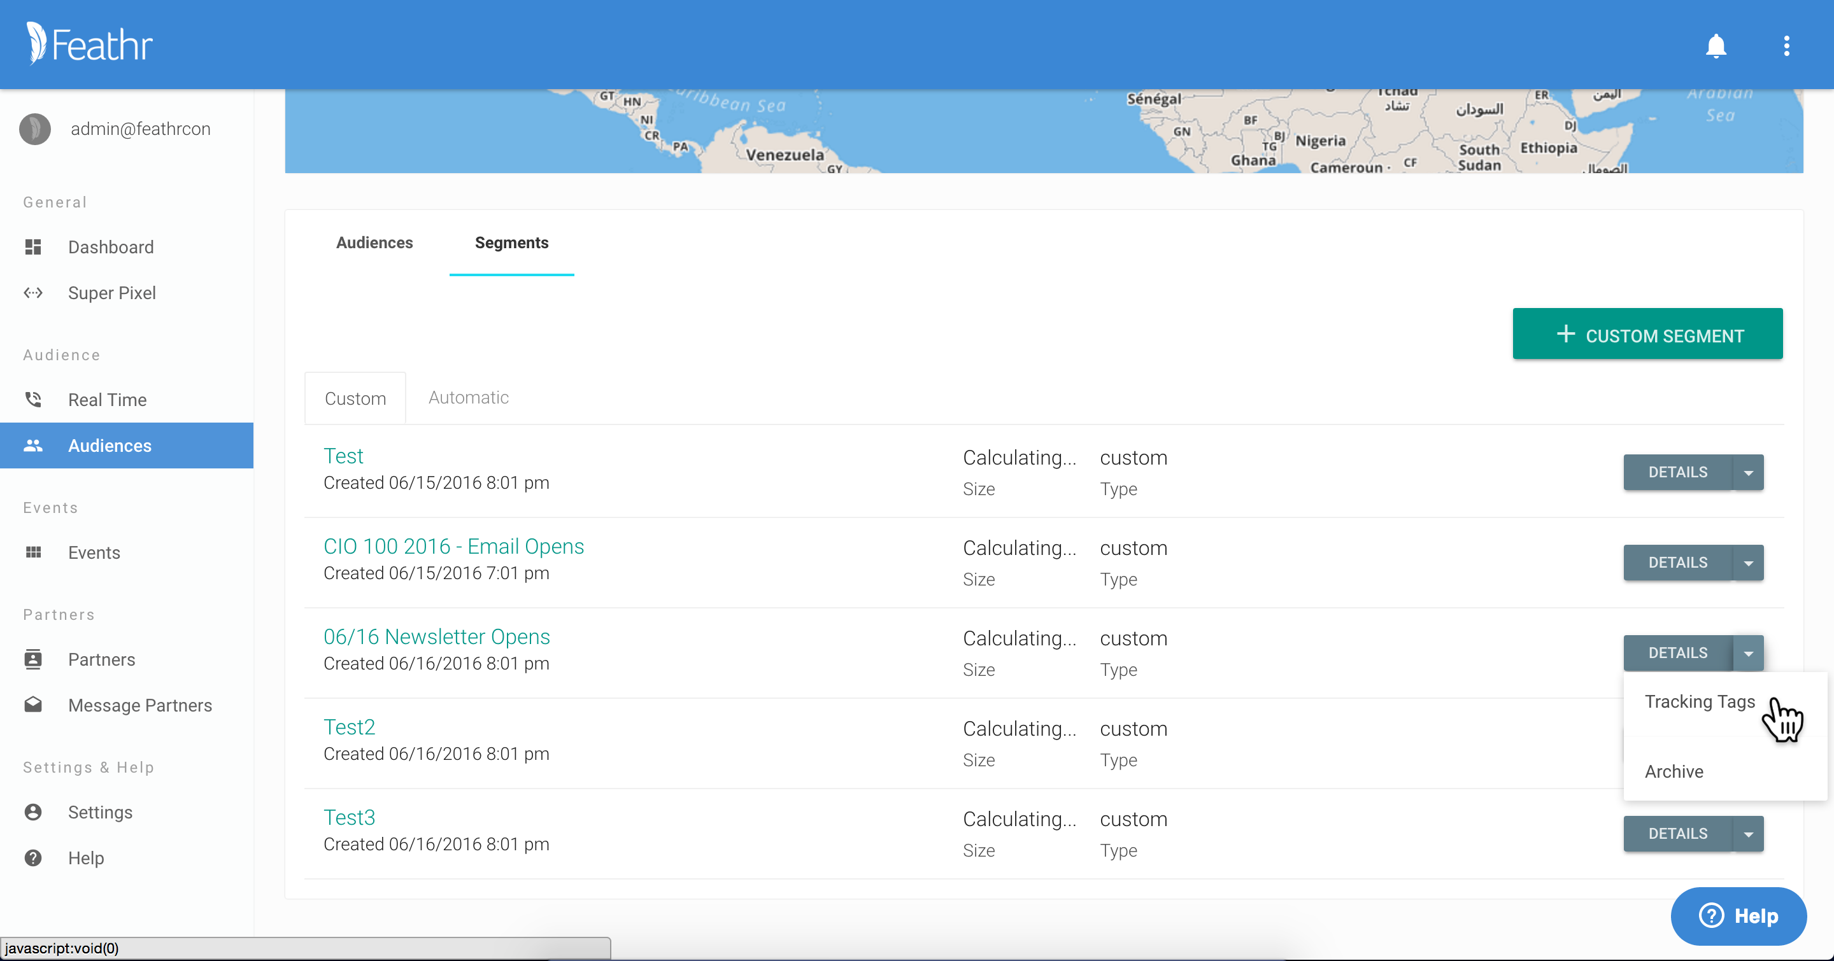Open the Test2 segment link
The height and width of the screenshot is (961, 1834).
[x=349, y=727]
